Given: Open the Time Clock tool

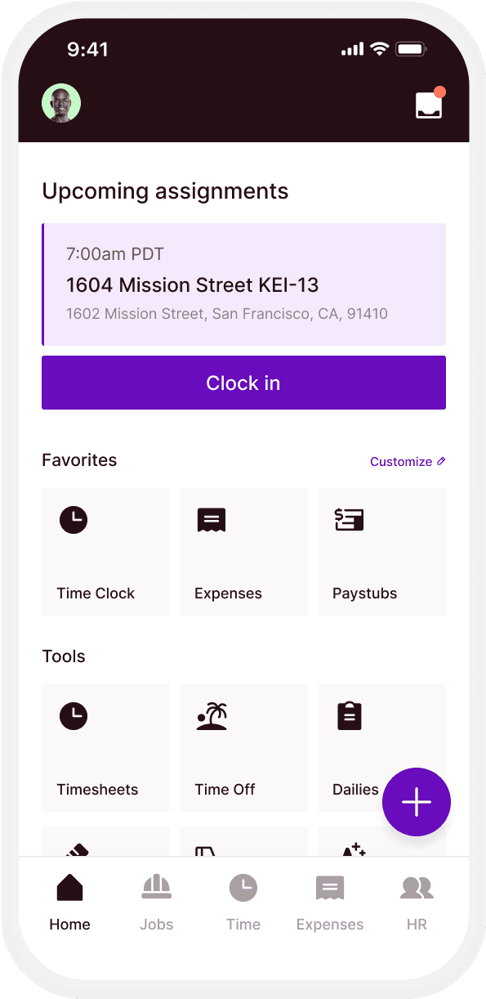Looking at the screenshot, I should pyautogui.click(x=105, y=552).
